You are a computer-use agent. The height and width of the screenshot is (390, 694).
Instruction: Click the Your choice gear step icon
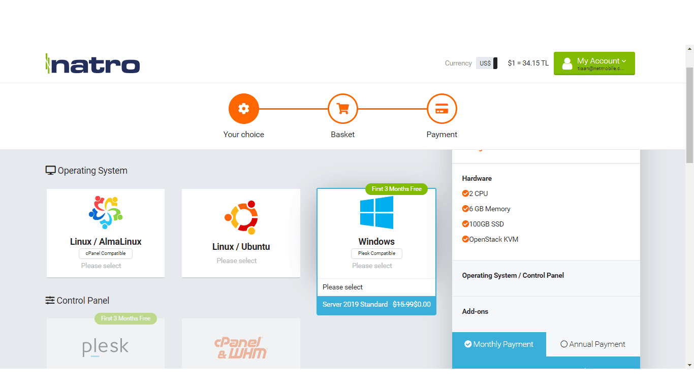(244, 109)
